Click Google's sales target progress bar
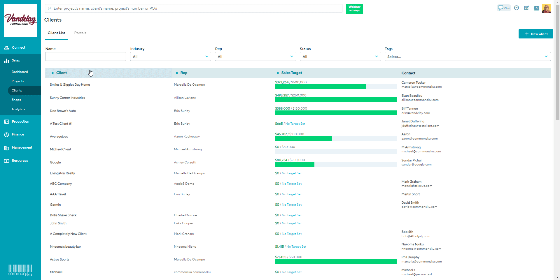This screenshot has height=280, width=560. click(335, 164)
